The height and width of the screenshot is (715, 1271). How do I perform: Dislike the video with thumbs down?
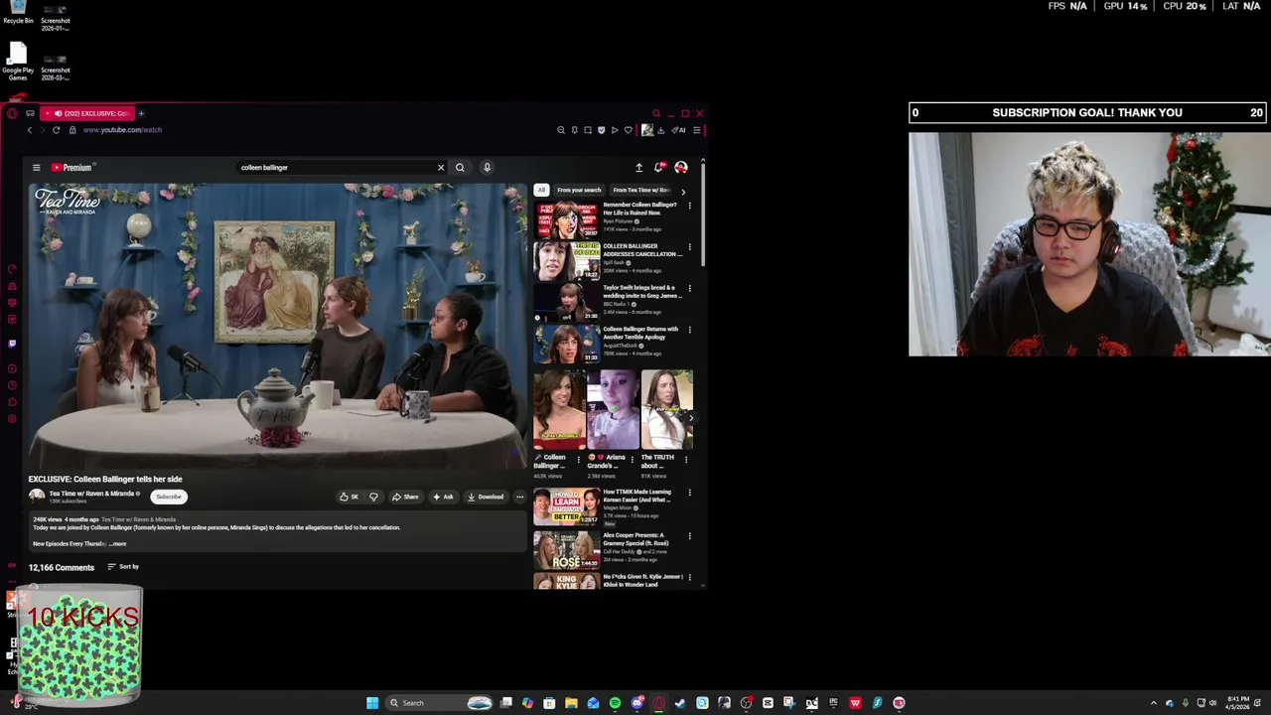(x=373, y=497)
